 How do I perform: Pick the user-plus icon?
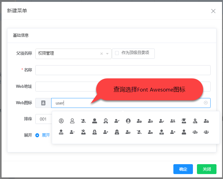(106, 132)
